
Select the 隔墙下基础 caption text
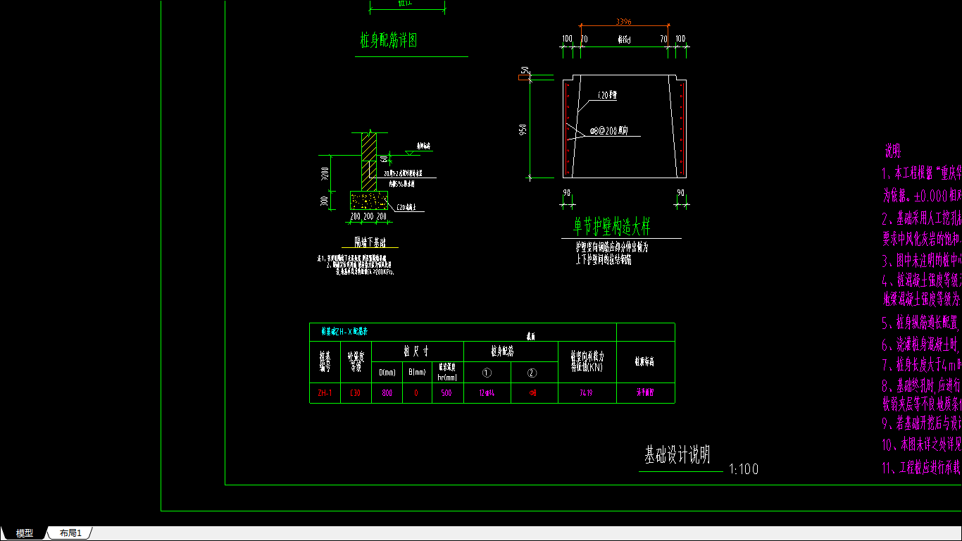point(370,242)
